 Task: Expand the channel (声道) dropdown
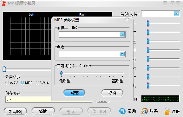point(122,54)
